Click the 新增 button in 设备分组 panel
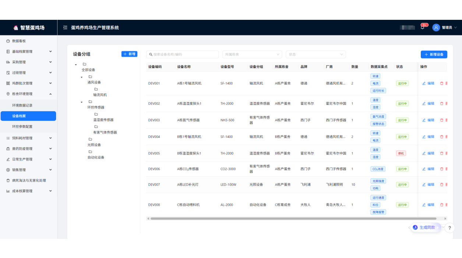462x258 pixels. [129, 54]
